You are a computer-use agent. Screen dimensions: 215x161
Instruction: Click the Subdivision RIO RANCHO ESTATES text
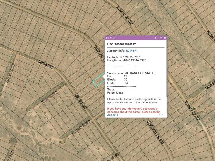pyautogui.click(x=131, y=73)
